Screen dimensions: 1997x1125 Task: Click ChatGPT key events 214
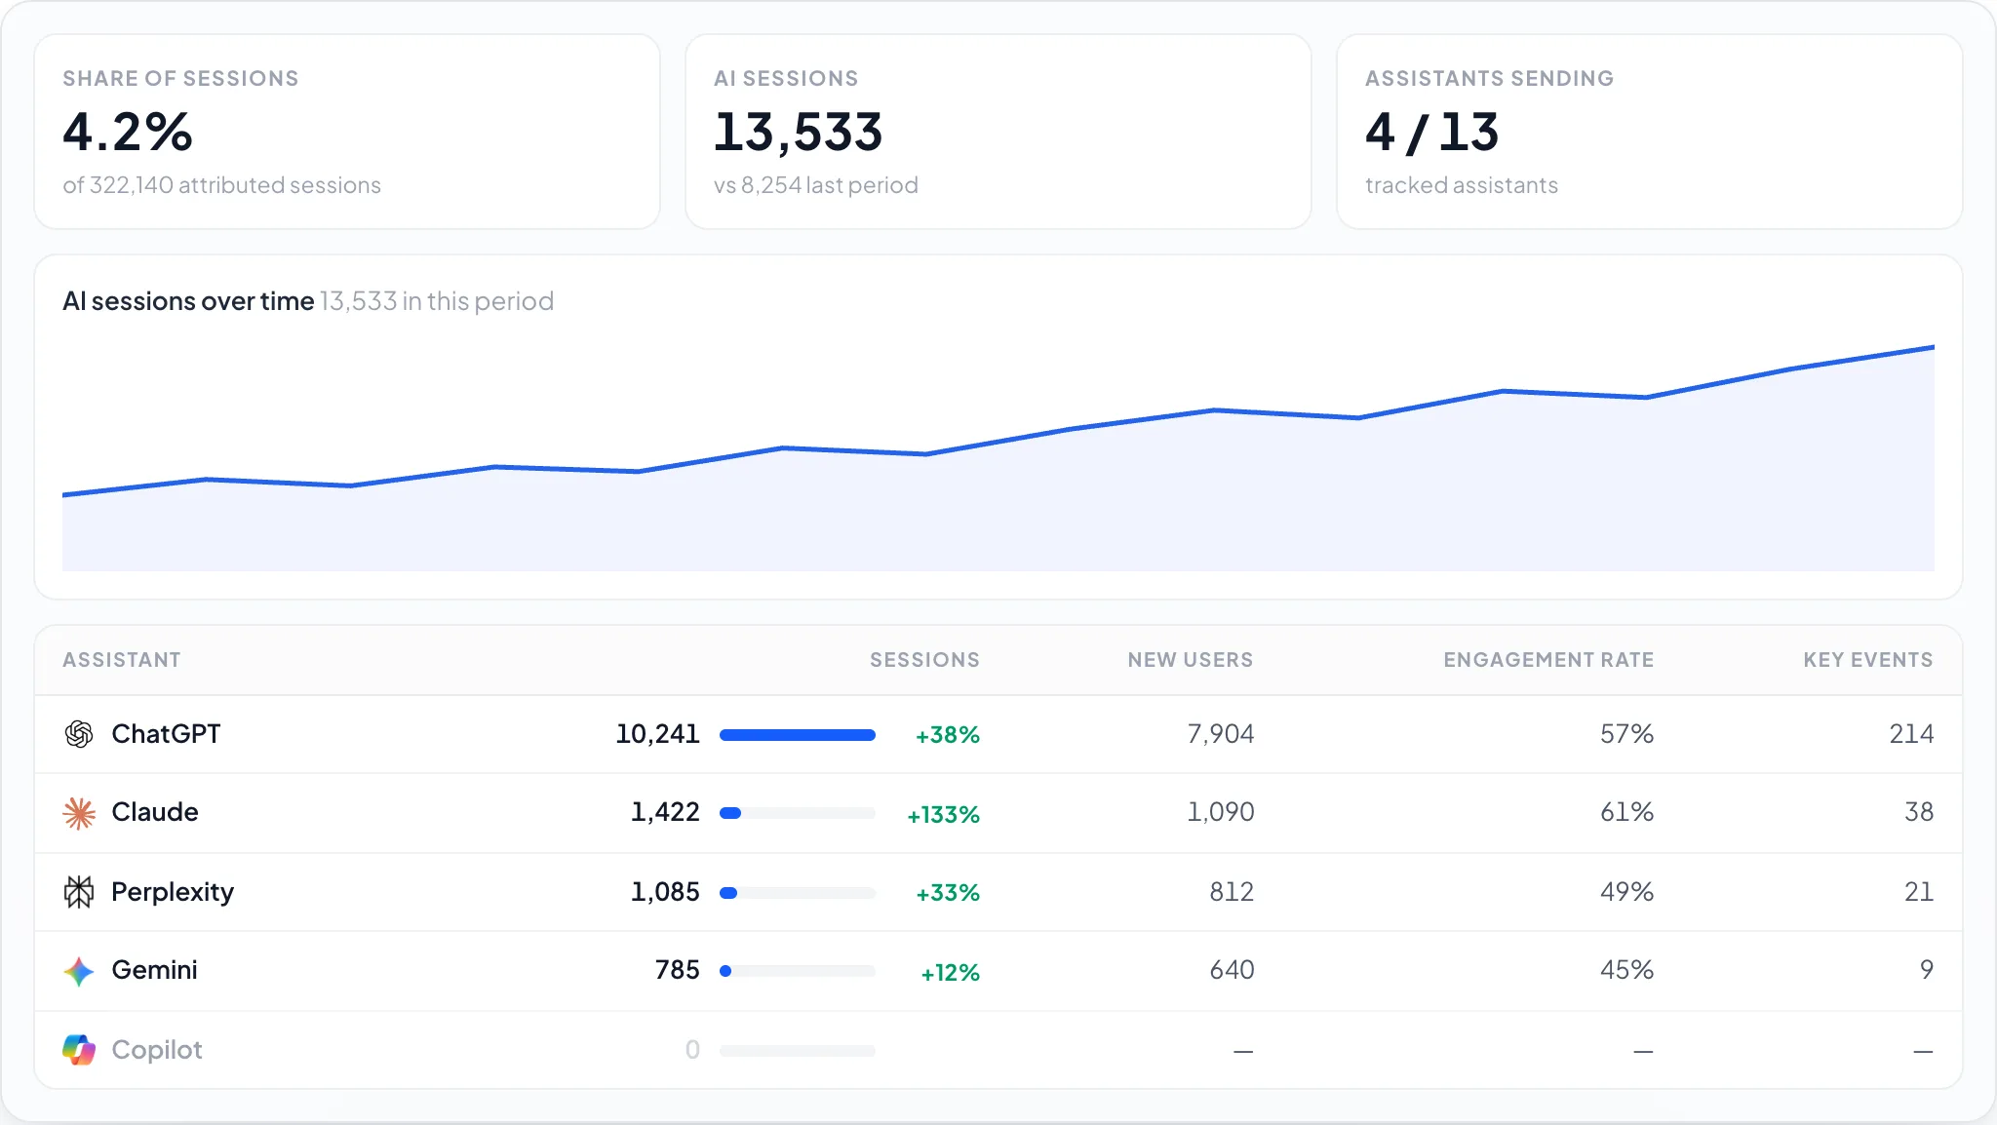pyautogui.click(x=1911, y=734)
